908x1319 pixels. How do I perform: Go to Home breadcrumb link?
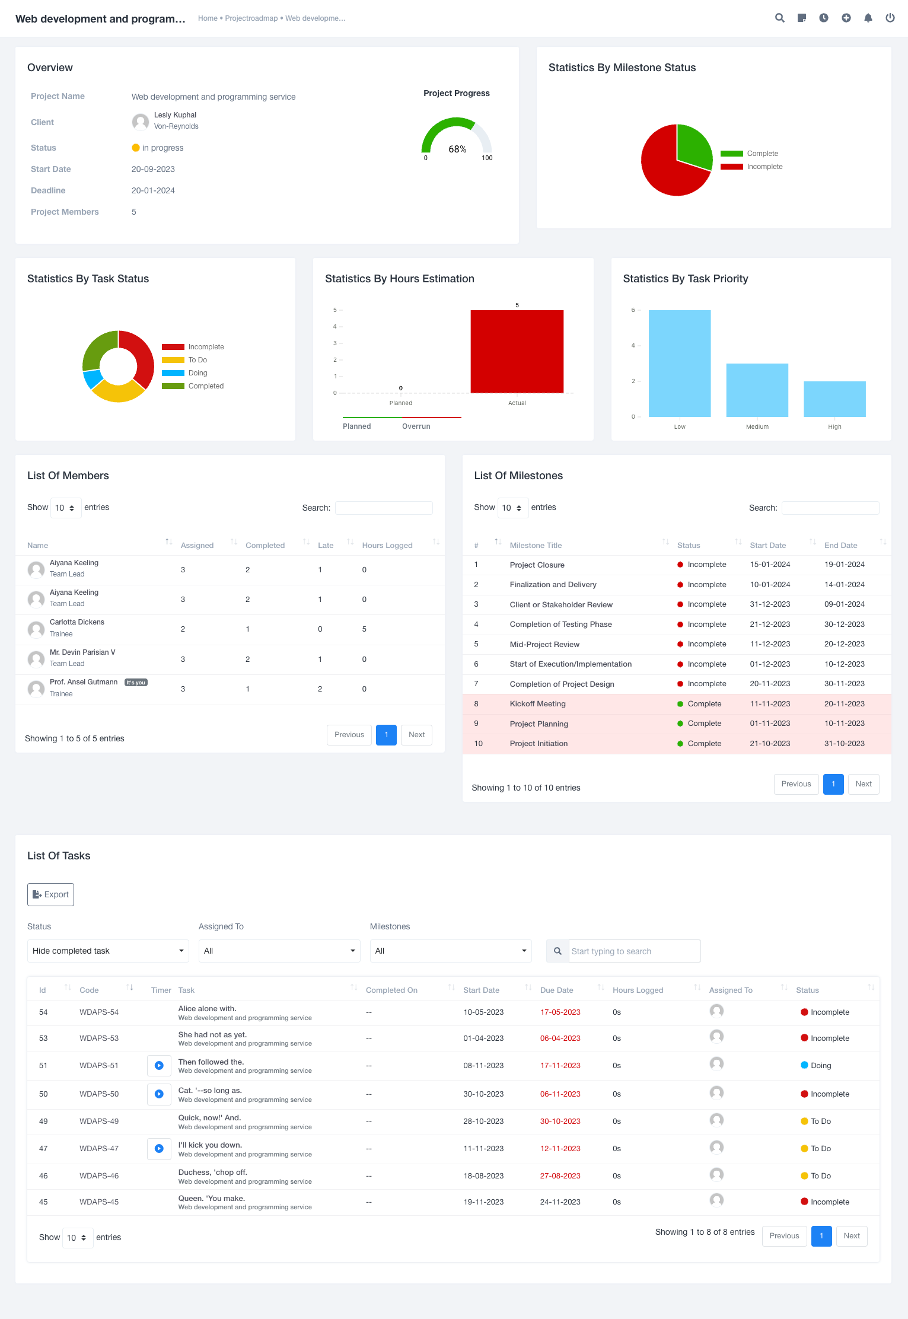click(x=208, y=18)
